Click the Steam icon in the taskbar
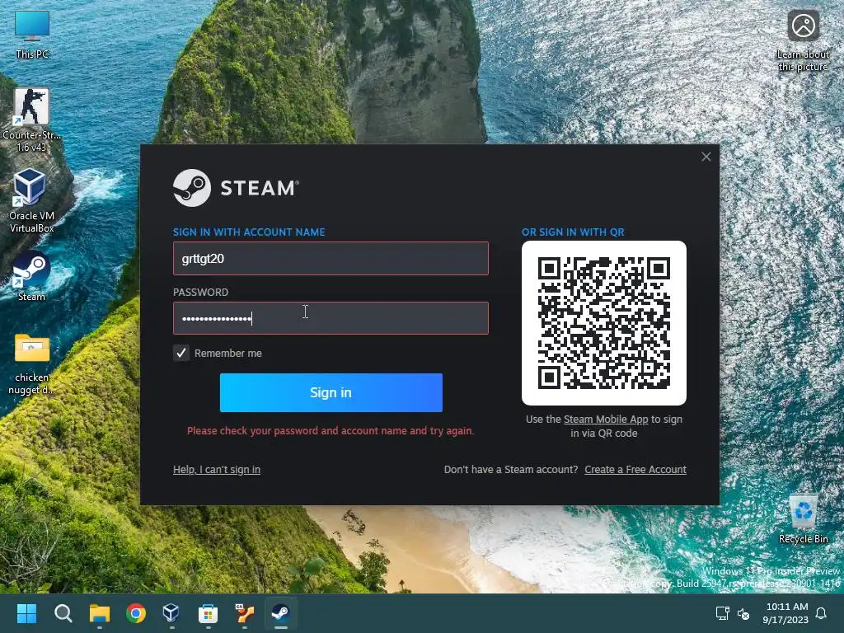This screenshot has height=633, width=844. click(x=280, y=613)
